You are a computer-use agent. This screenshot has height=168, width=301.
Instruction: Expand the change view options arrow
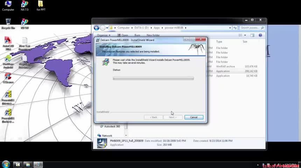click(x=245, y=35)
